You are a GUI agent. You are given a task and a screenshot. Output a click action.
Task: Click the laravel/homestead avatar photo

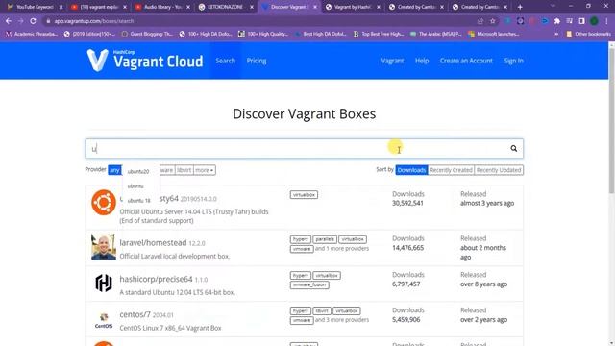click(104, 247)
